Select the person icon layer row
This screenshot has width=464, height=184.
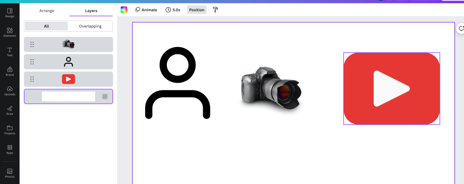68,62
